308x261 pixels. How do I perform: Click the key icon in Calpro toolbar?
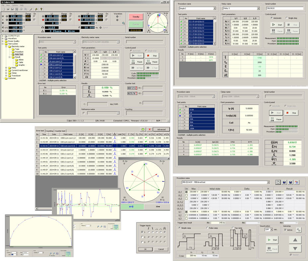pos(36,9)
